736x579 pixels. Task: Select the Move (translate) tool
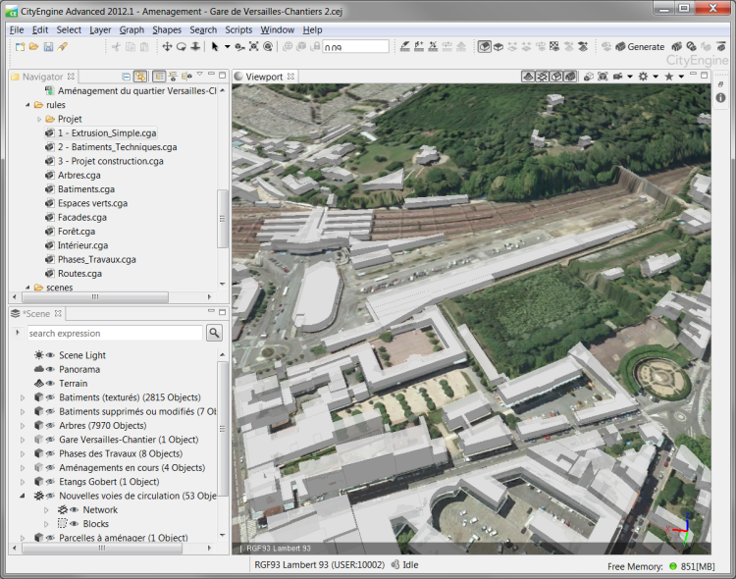point(167,46)
